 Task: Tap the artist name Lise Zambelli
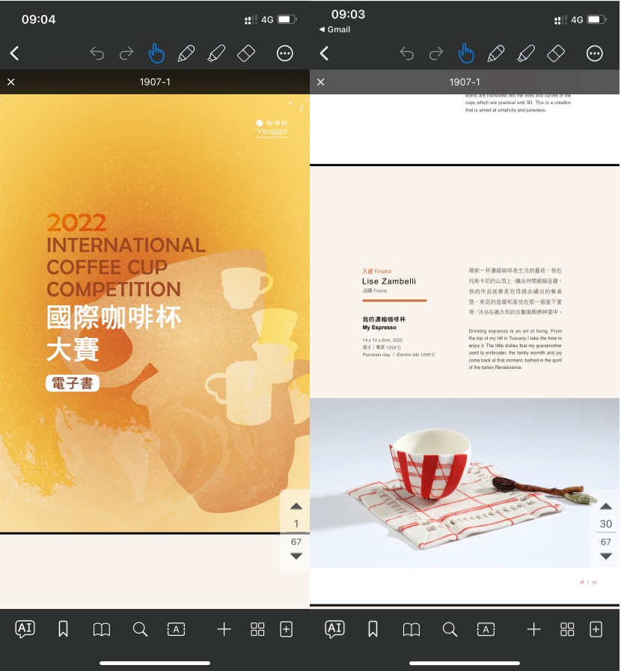(x=389, y=281)
